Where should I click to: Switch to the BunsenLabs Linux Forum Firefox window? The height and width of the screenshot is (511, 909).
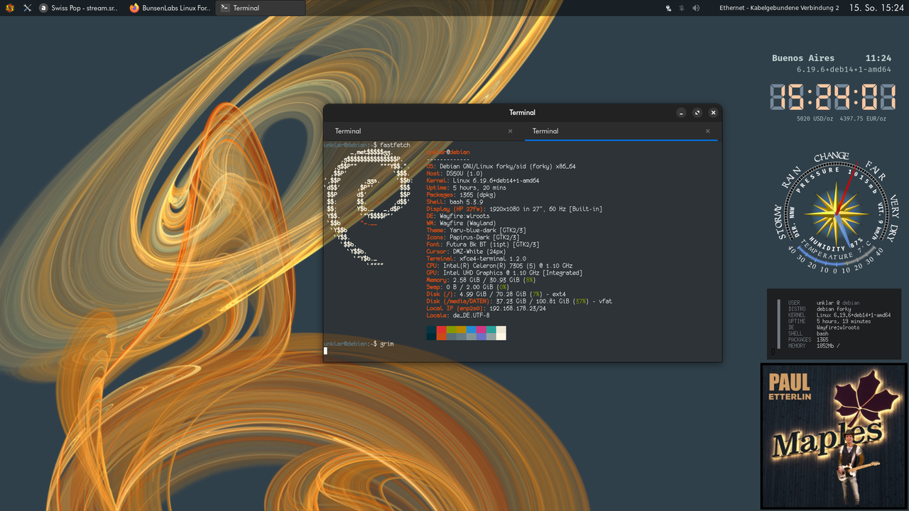click(170, 8)
